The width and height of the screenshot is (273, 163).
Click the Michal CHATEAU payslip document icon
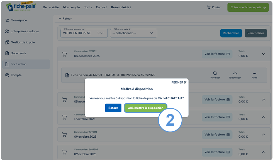(67, 75)
